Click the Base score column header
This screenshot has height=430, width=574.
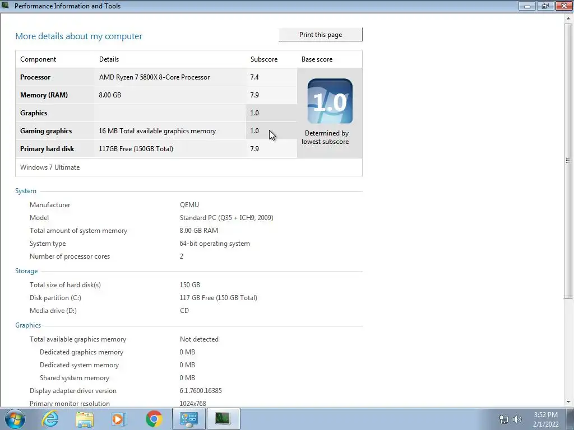pos(317,59)
